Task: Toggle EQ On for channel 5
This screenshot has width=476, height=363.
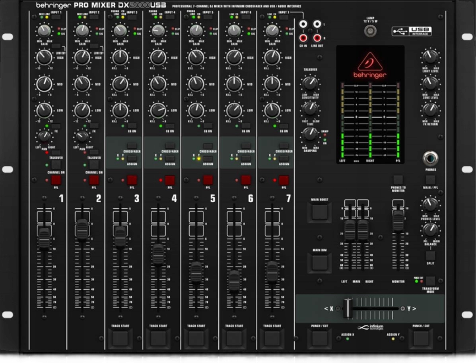Action: click(208, 126)
